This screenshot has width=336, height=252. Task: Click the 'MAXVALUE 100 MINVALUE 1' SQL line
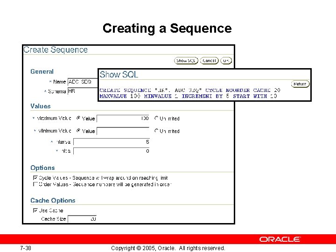click(x=188, y=96)
